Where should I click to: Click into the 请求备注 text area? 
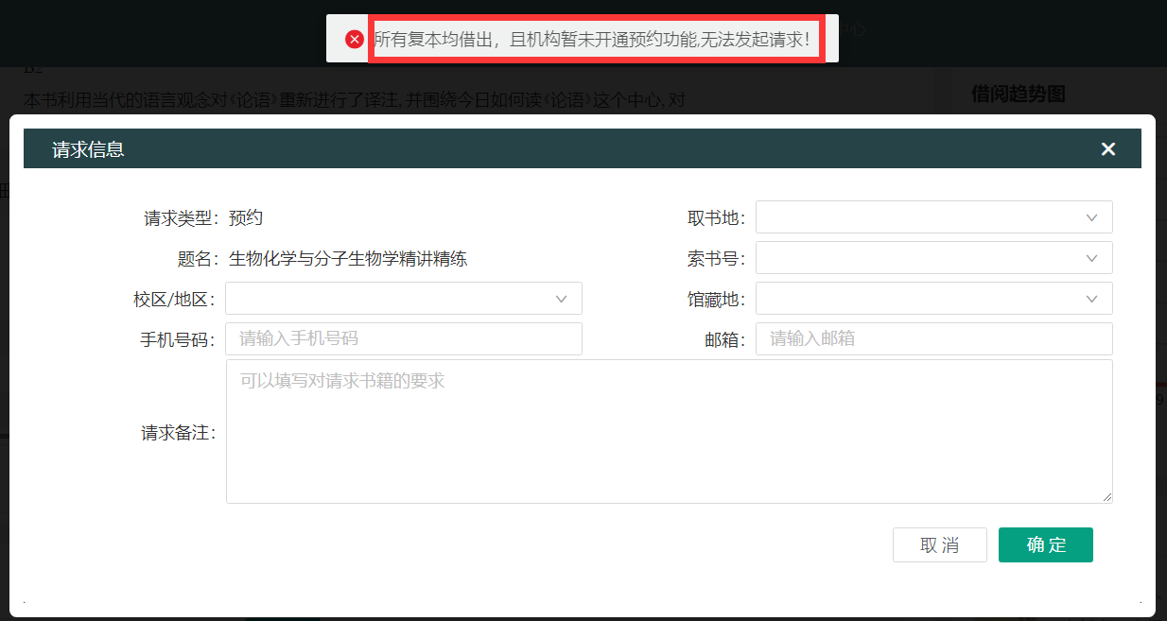click(669, 431)
